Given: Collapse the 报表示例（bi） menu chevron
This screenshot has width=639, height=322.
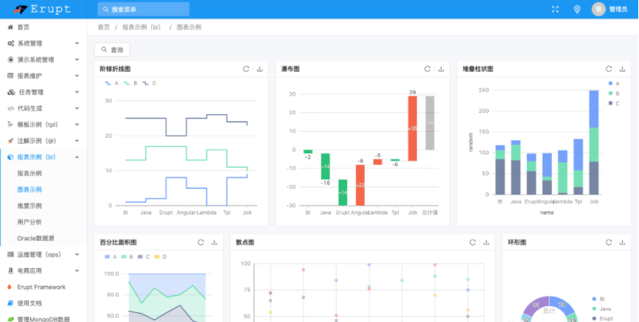Looking at the screenshot, I should click(77, 157).
